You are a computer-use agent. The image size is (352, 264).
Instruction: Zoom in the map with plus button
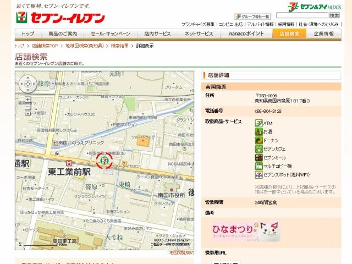[28, 100]
